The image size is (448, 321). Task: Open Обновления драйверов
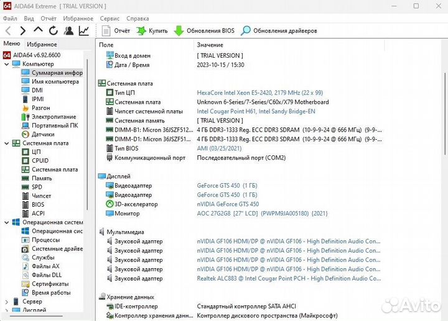(279, 31)
